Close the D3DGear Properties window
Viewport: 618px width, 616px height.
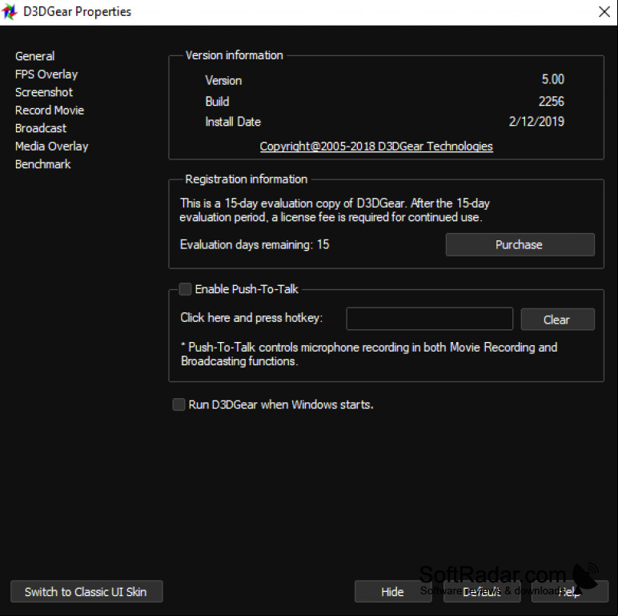point(604,11)
